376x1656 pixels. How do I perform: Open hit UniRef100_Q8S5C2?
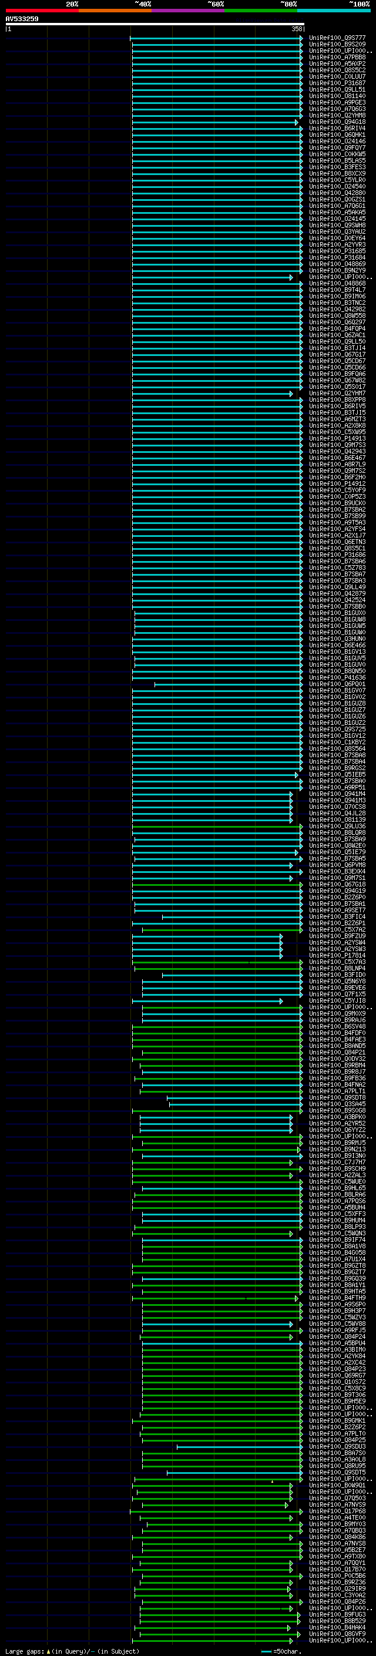pyautogui.click(x=337, y=70)
